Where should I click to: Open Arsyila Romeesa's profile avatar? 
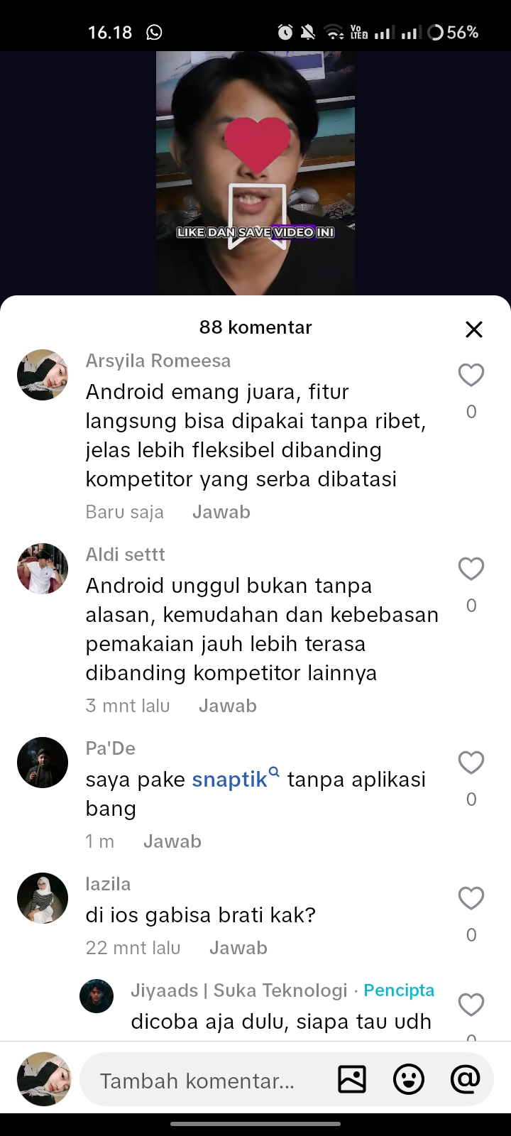coord(43,375)
